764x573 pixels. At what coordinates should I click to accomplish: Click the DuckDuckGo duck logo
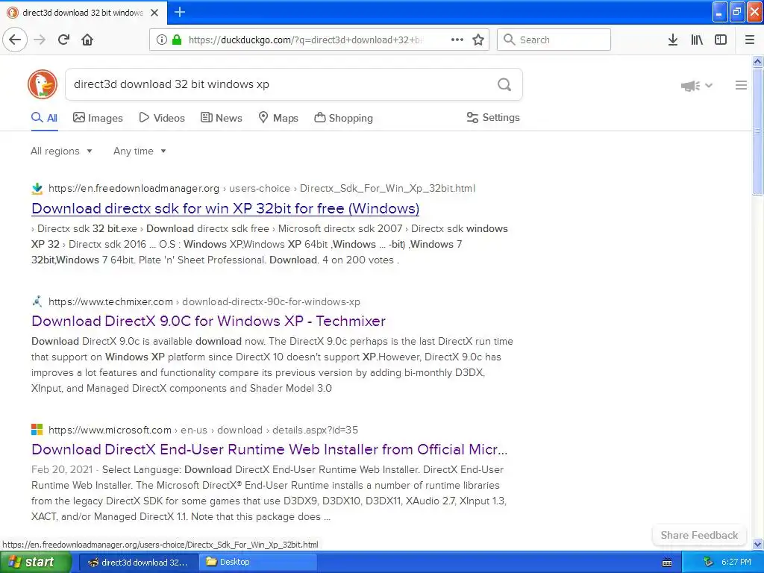[x=43, y=84]
